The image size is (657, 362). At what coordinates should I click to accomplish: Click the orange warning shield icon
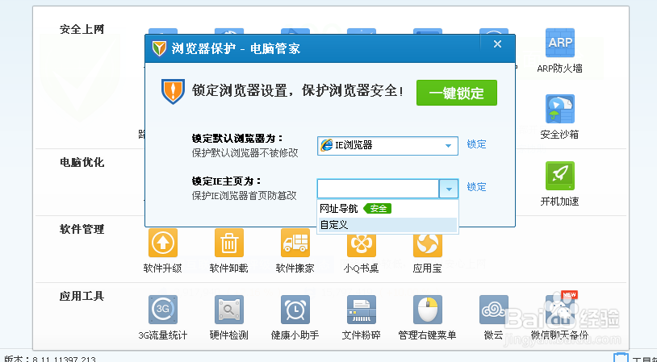coord(173,92)
